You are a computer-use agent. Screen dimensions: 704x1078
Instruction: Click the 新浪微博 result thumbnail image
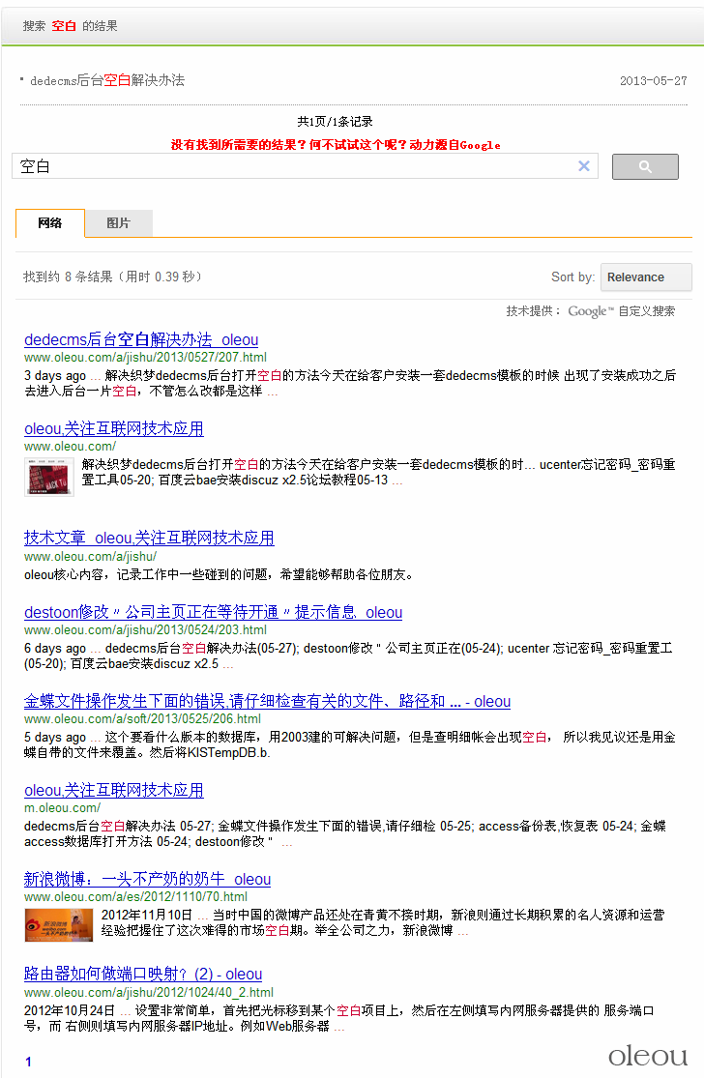[x=58, y=924]
